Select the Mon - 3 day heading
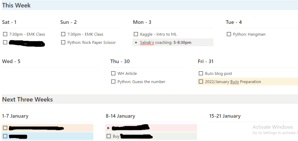298x141 pixels. tap(142, 22)
